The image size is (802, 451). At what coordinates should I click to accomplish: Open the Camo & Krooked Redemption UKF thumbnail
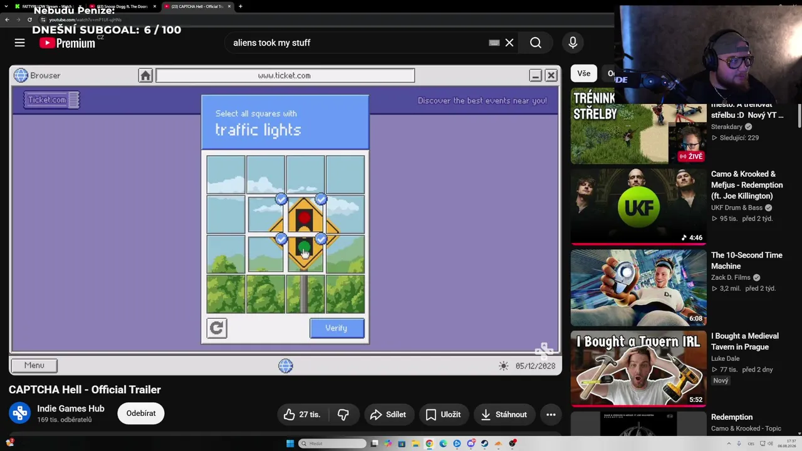pyautogui.click(x=638, y=206)
